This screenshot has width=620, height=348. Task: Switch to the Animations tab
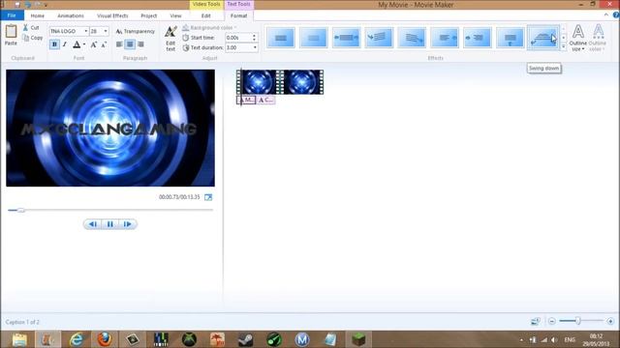(x=71, y=15)
